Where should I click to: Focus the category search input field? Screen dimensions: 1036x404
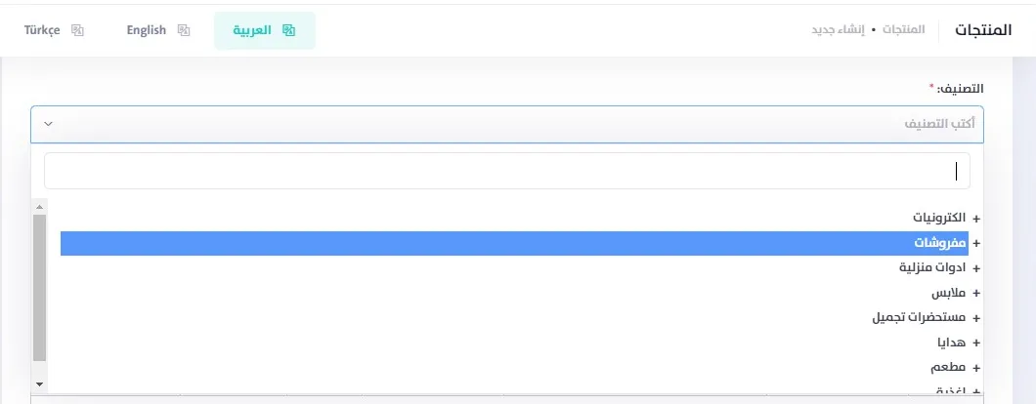click(506, 171)
